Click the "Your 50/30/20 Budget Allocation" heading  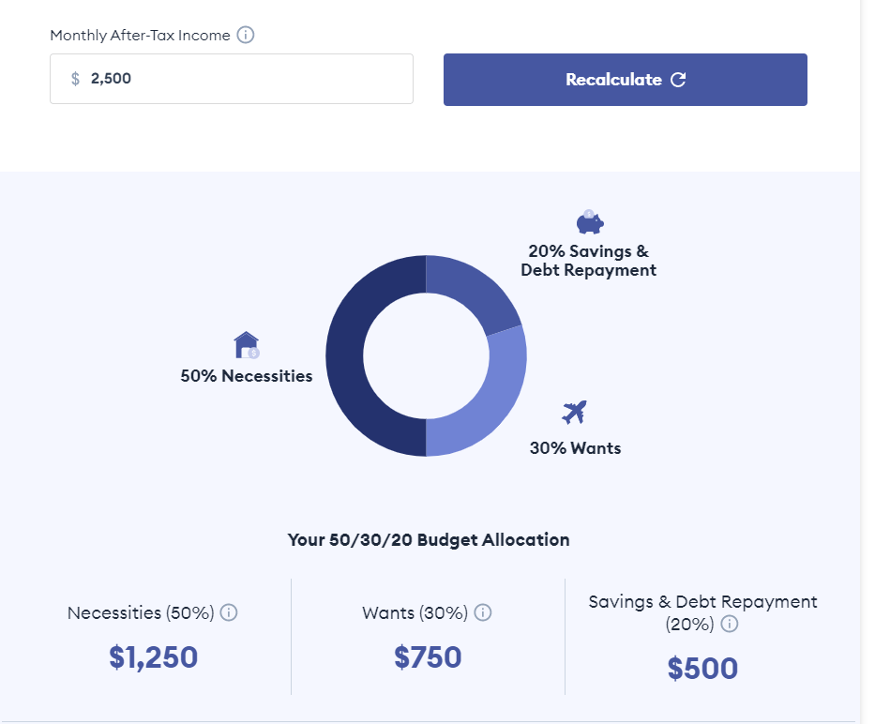(x=429, y=540)
